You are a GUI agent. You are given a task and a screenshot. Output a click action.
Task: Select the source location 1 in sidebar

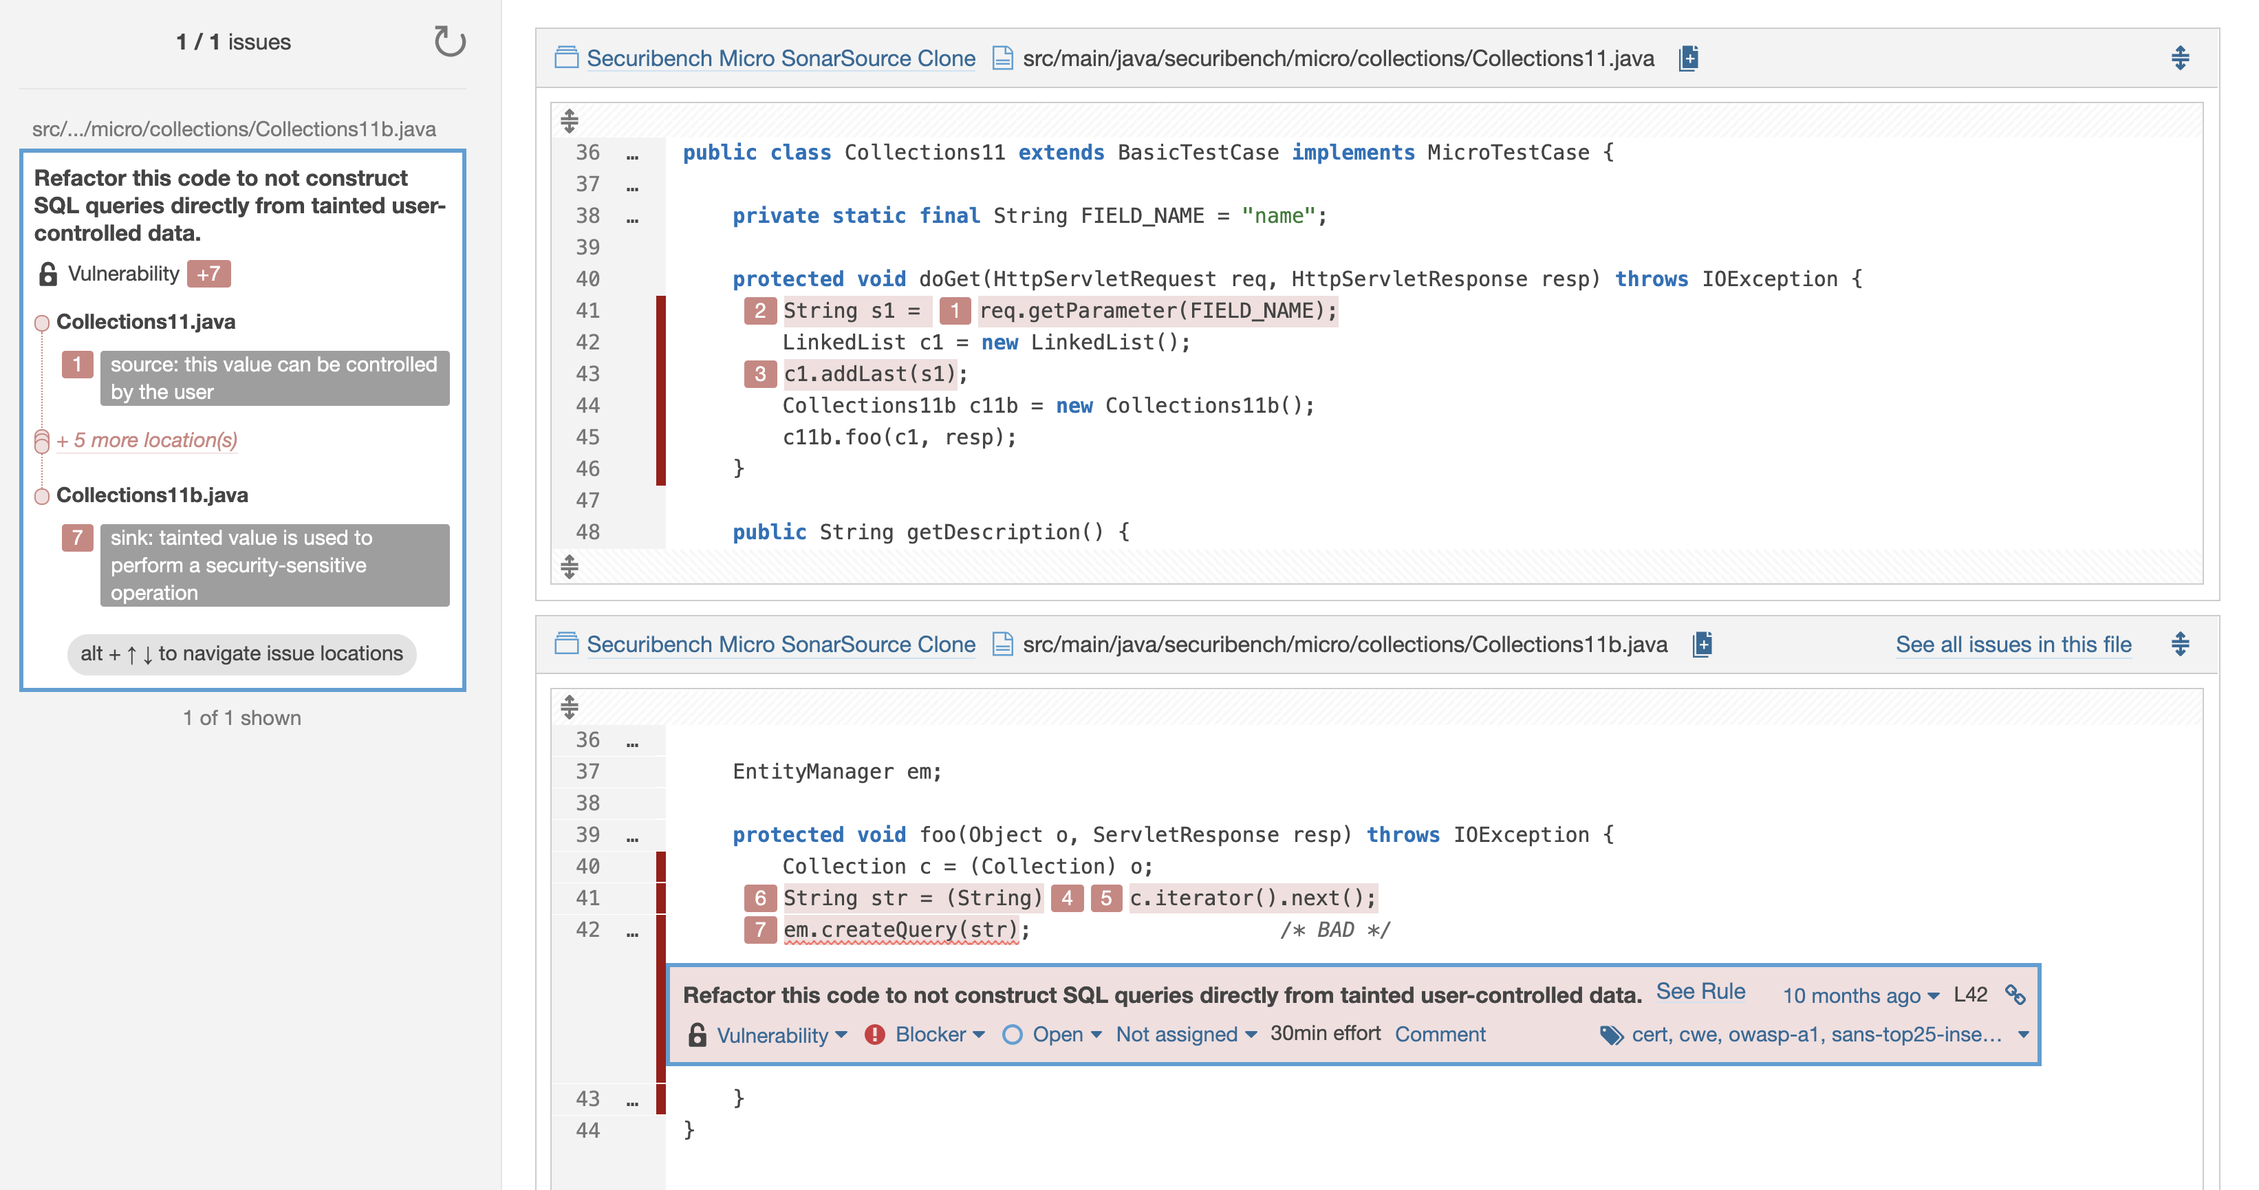click(274, 378)
